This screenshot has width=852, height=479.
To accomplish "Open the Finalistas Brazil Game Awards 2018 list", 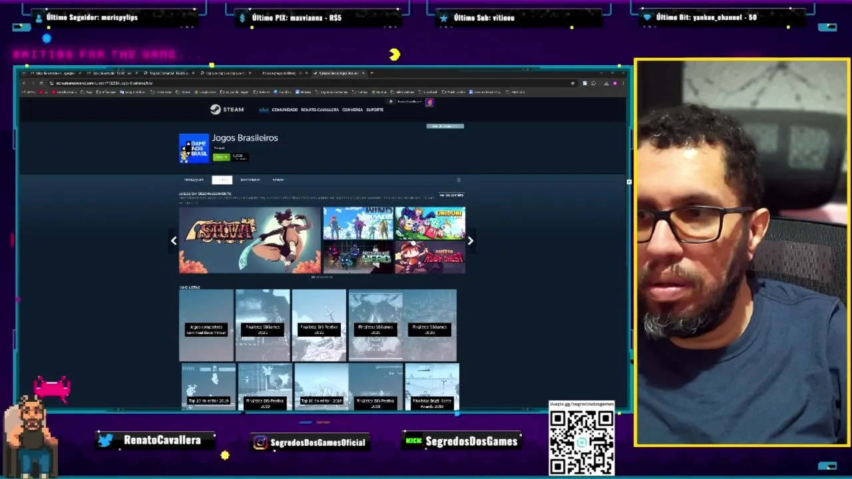I will point(432,387).
